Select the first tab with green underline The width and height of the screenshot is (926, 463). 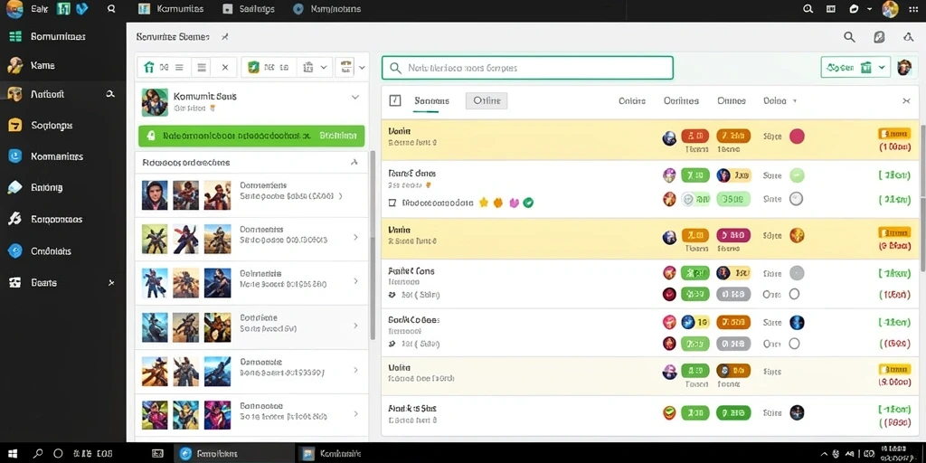pos(431,101)
